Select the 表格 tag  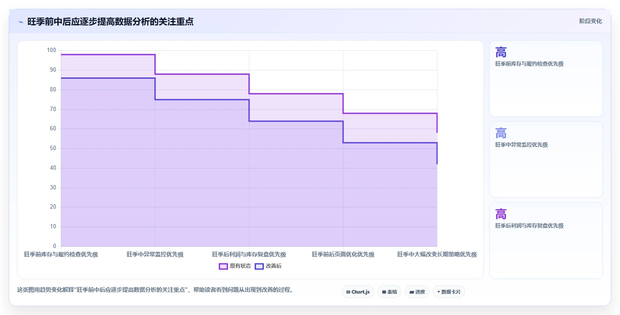tap(389, 292)
